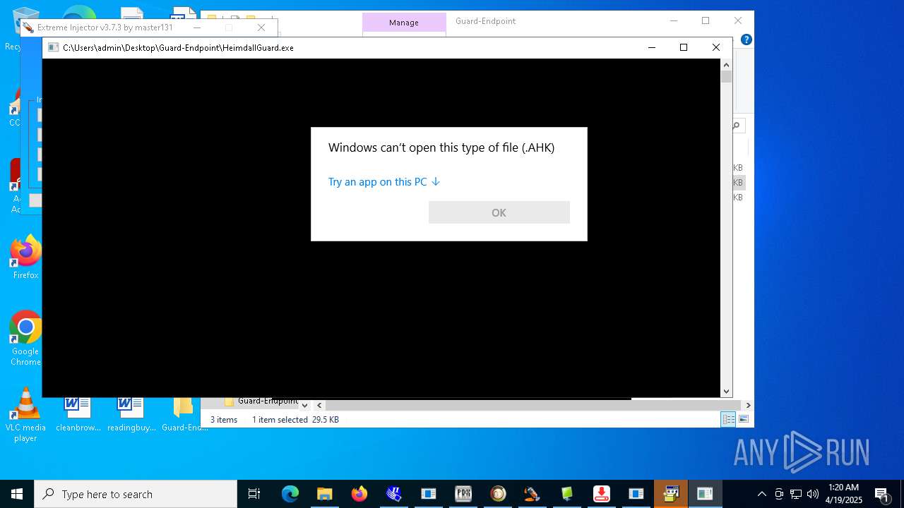Click the 3 items status bar text
This screenshot has height=508, width=904.
point(224,420)
